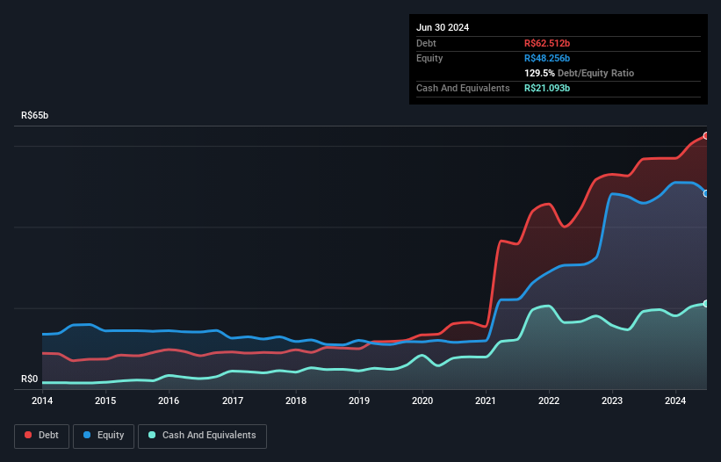Select the teal Cash endpoint marker
Viewport: 721px width, 462px height.
click(x=707, y=304)
